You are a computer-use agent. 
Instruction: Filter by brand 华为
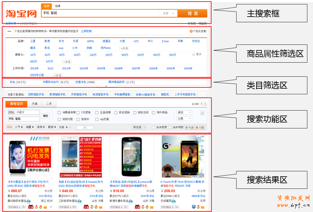click(61, 41)
